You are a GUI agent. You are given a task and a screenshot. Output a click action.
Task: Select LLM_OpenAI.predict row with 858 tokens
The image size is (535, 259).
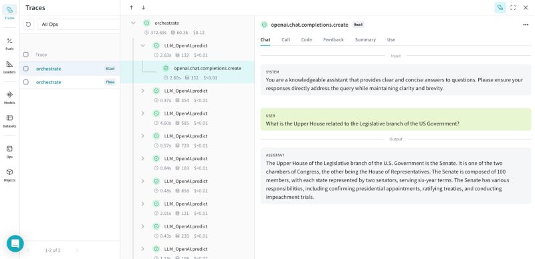187,185
